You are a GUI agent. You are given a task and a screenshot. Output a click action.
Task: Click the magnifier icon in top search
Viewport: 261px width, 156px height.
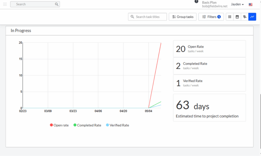click(x=56, y=4)
